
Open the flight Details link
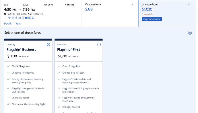tap(8, 24)
